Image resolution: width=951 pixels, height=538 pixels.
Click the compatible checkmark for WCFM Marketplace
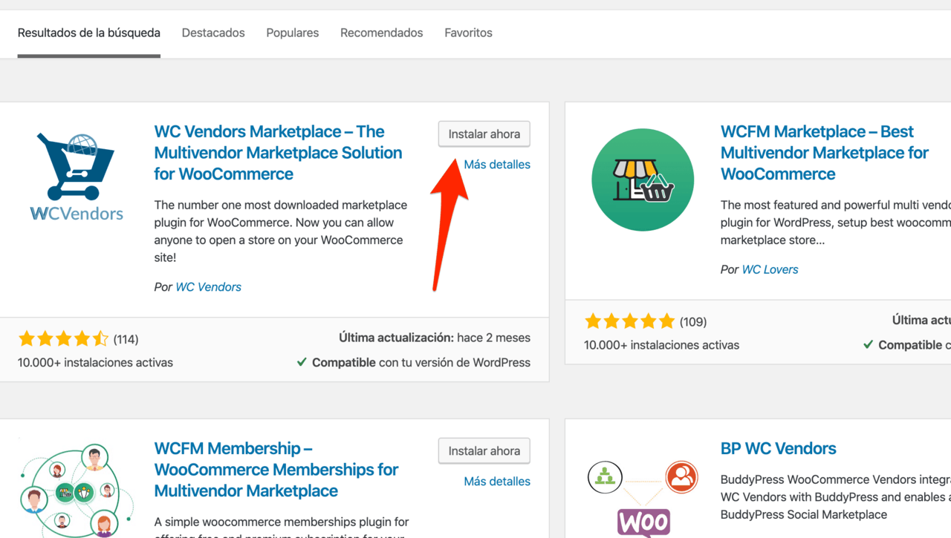[868, 345]
